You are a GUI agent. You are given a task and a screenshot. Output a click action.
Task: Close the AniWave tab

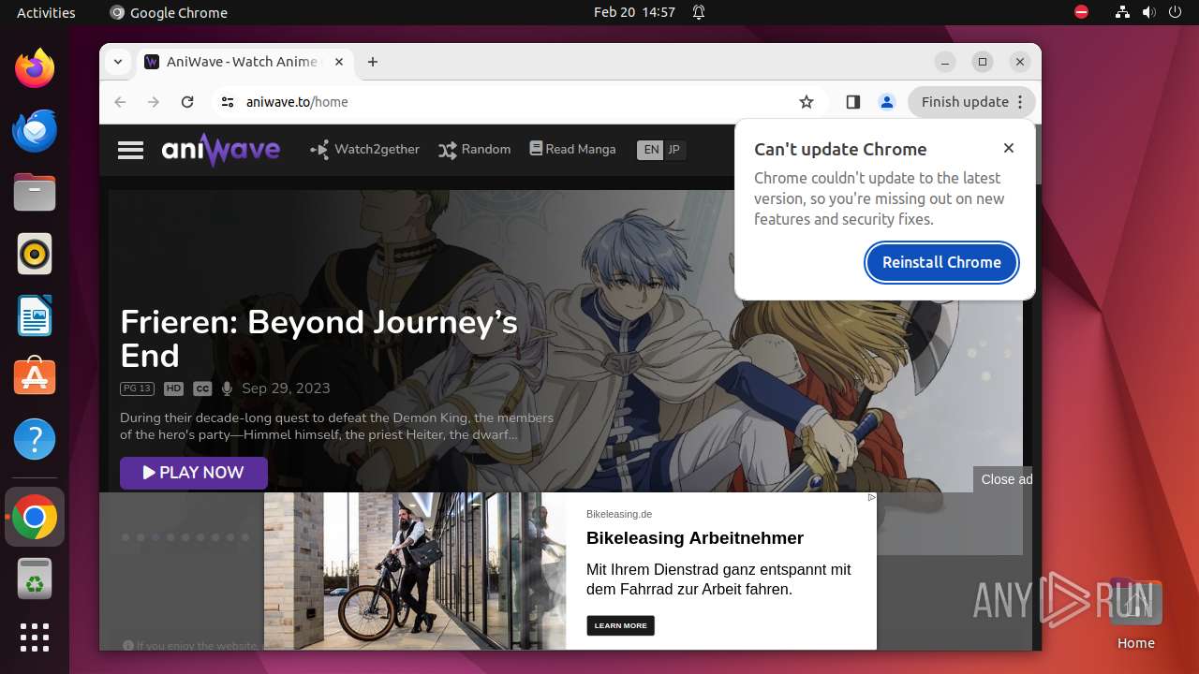(x=339, y=62)
